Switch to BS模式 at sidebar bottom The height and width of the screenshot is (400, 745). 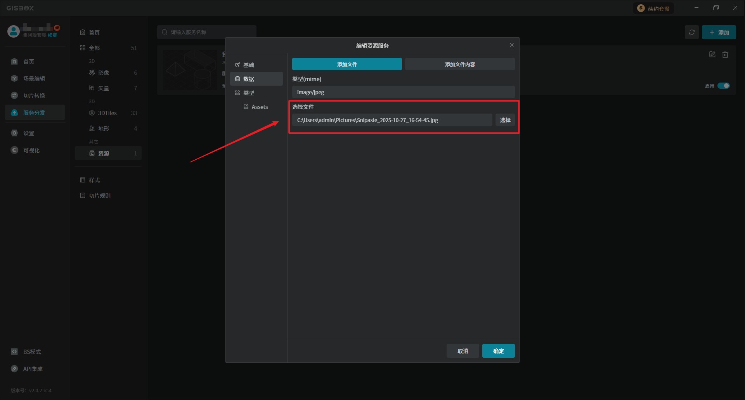tap(32, 352)
